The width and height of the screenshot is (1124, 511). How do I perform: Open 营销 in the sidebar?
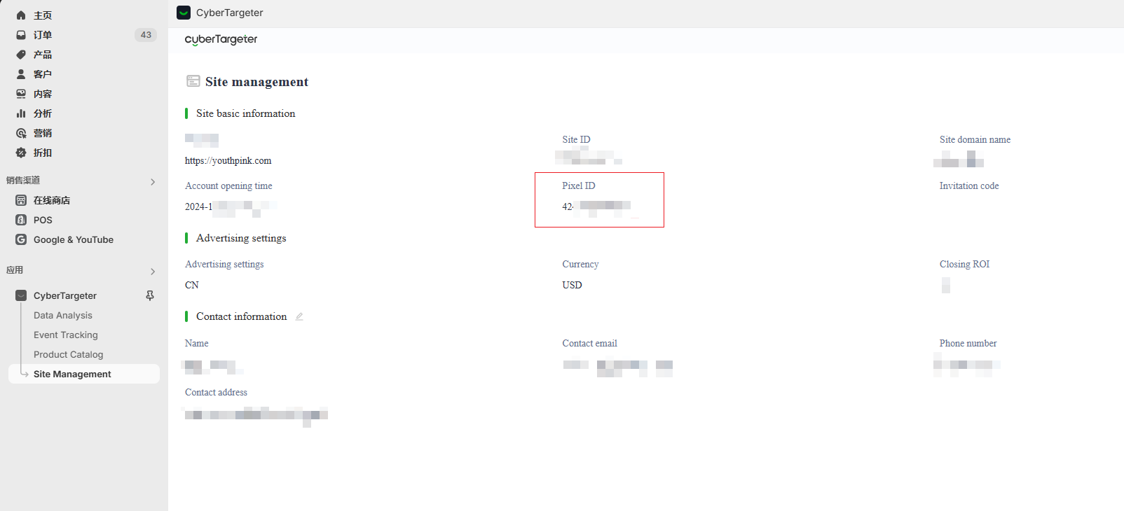(43, 133)
